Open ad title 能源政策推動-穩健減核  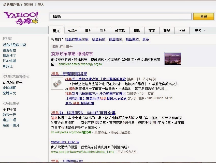(72, 53)
